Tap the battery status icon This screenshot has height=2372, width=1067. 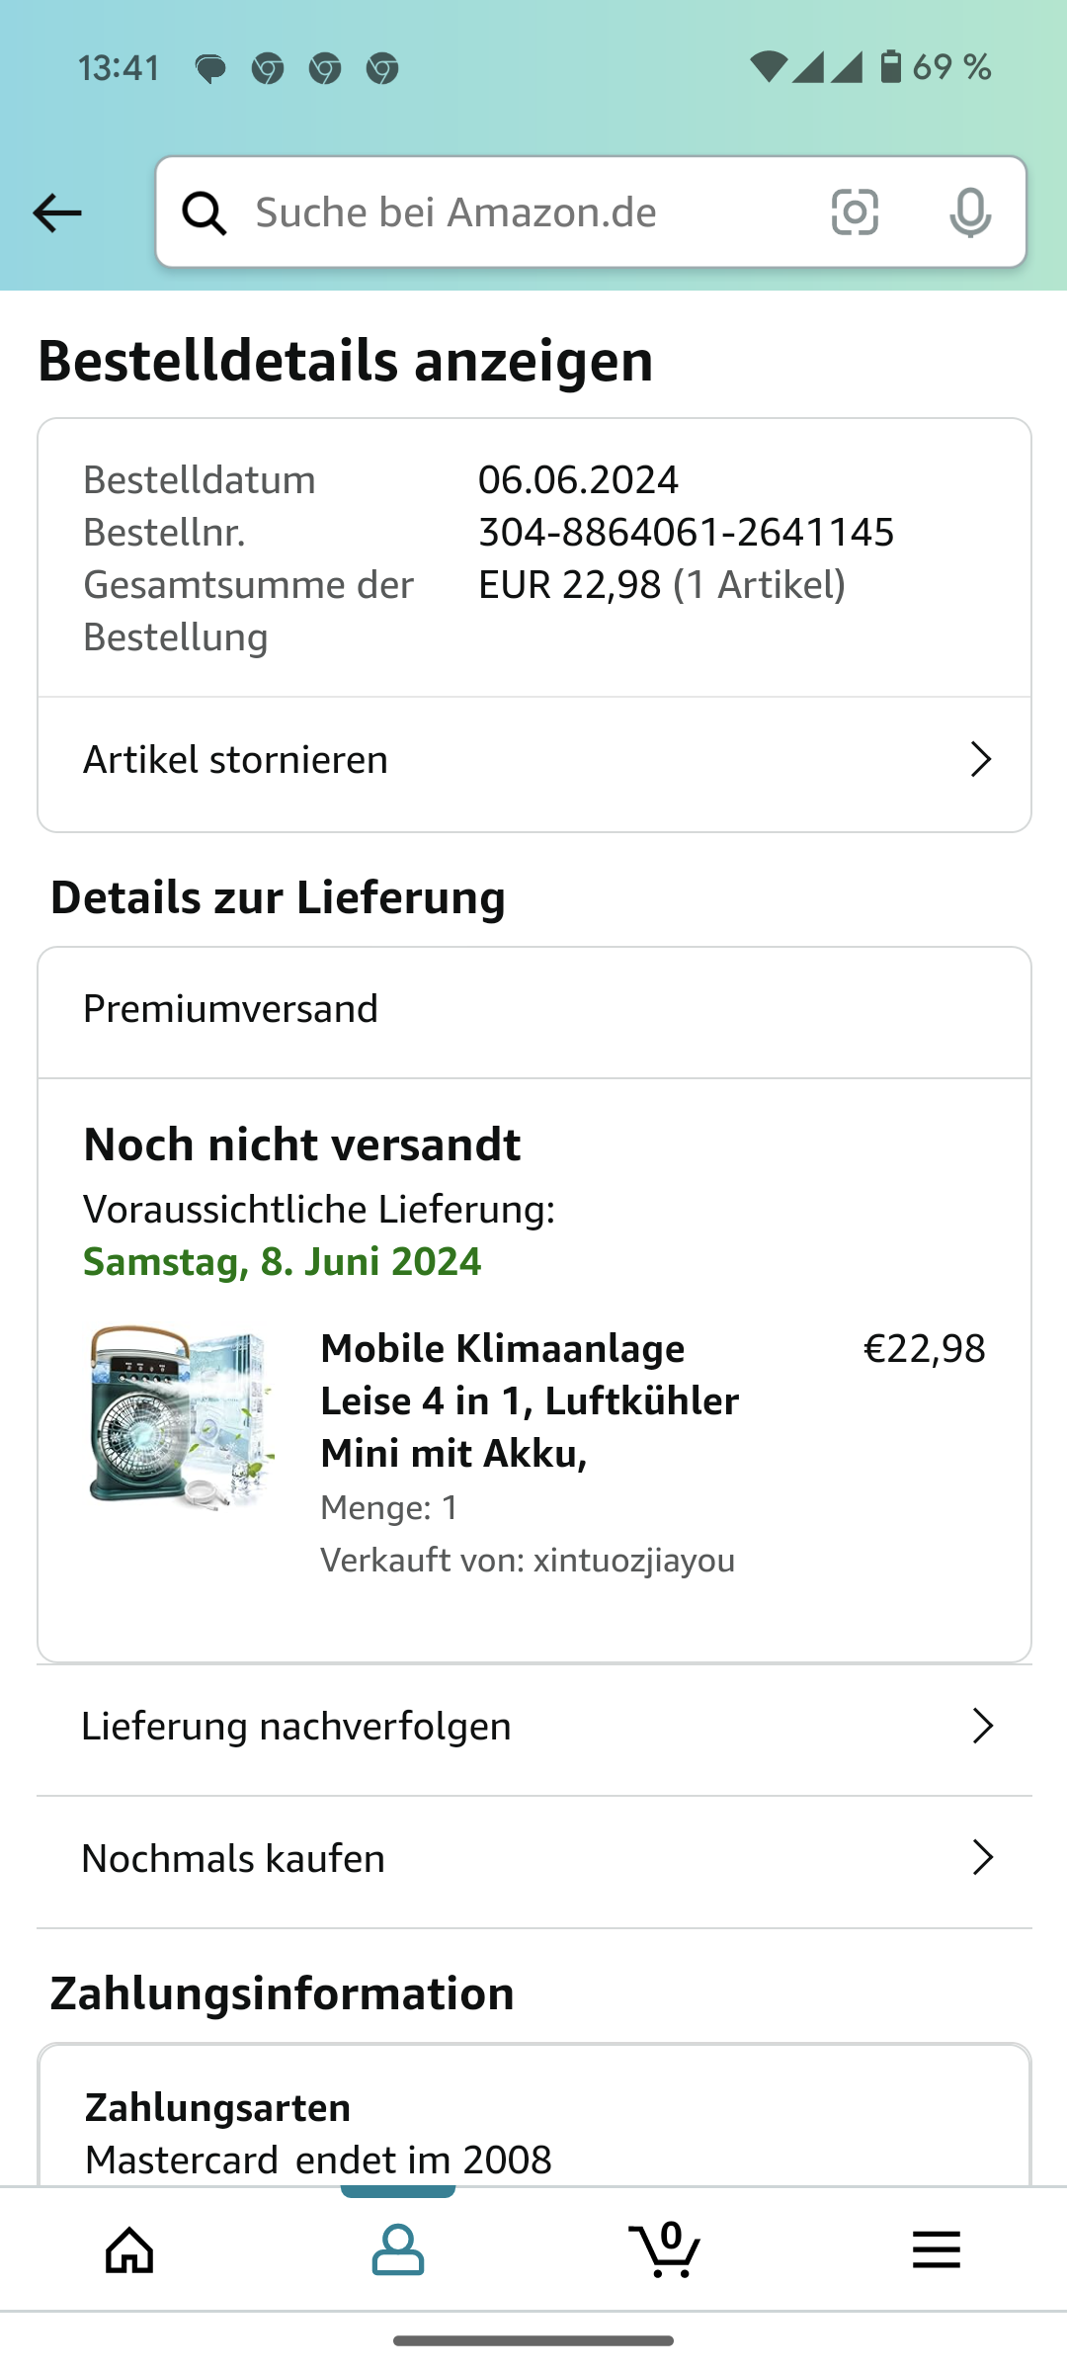tap(890, 67)
